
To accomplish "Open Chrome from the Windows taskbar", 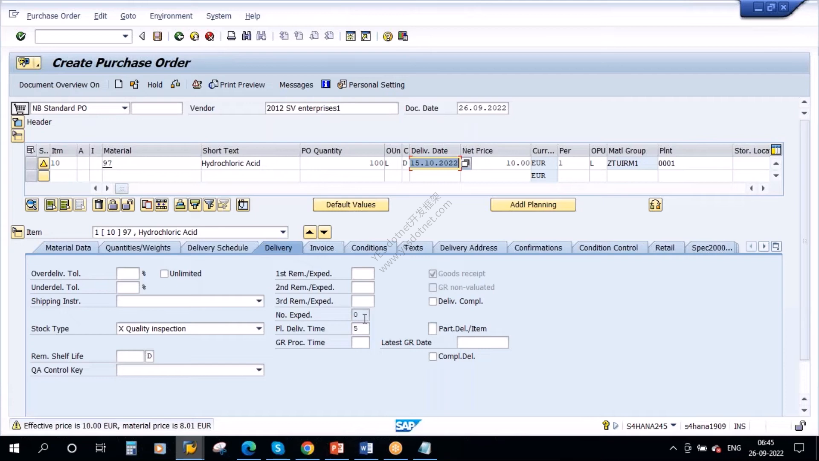I will coord(307,448).
